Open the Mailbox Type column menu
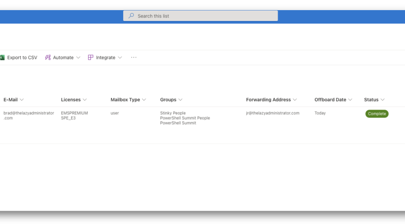This screenshot has width=405, height=224. click(128, 100)
